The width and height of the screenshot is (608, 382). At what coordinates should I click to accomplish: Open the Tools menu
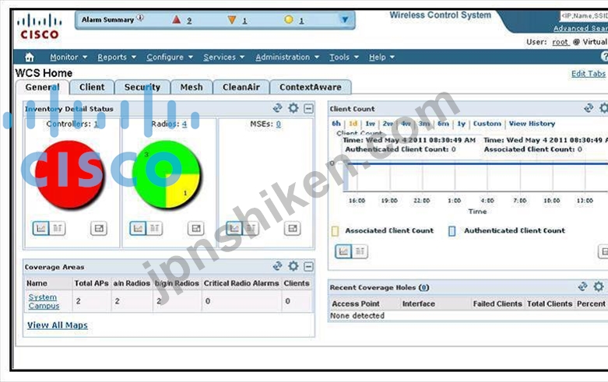tap(343, 58)
